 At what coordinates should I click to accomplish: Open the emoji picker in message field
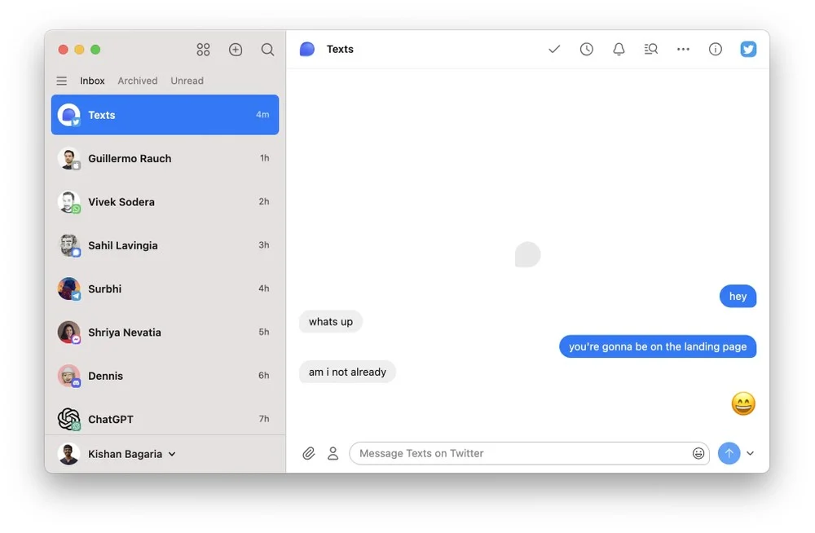[x=698, y=453]
